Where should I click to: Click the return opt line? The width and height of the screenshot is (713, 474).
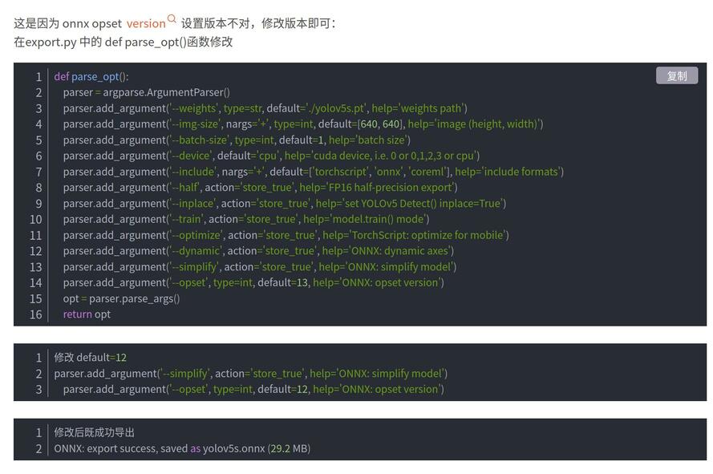click(87, 314)
